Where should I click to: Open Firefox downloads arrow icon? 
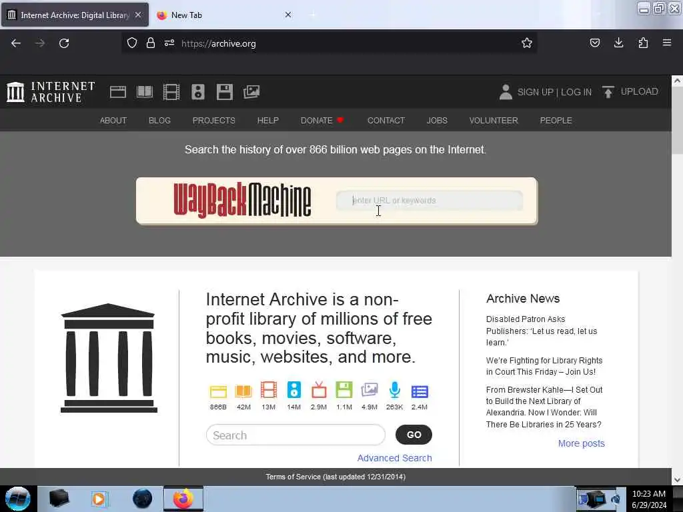(x=618, y=43)
